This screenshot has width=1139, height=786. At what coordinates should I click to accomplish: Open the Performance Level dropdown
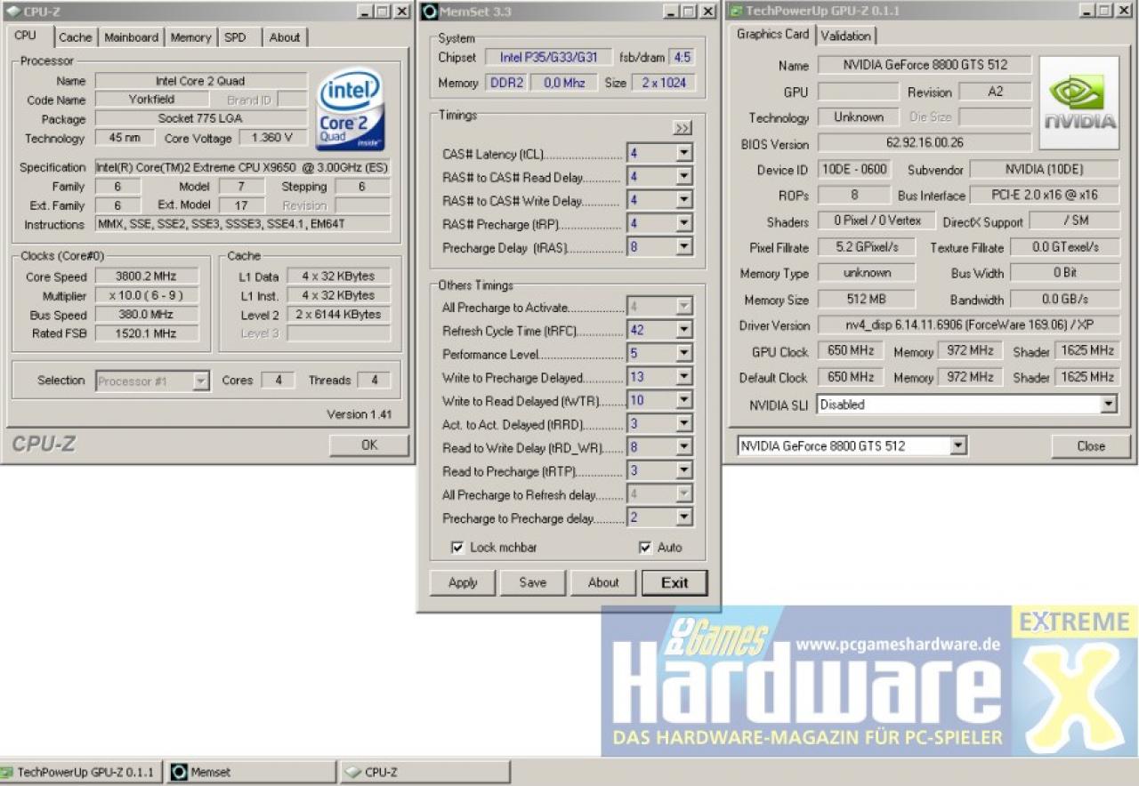[683, 353]
